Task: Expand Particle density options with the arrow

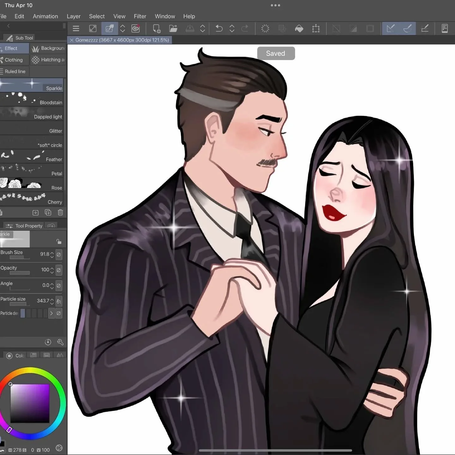Action: click(x=52, y=313)
